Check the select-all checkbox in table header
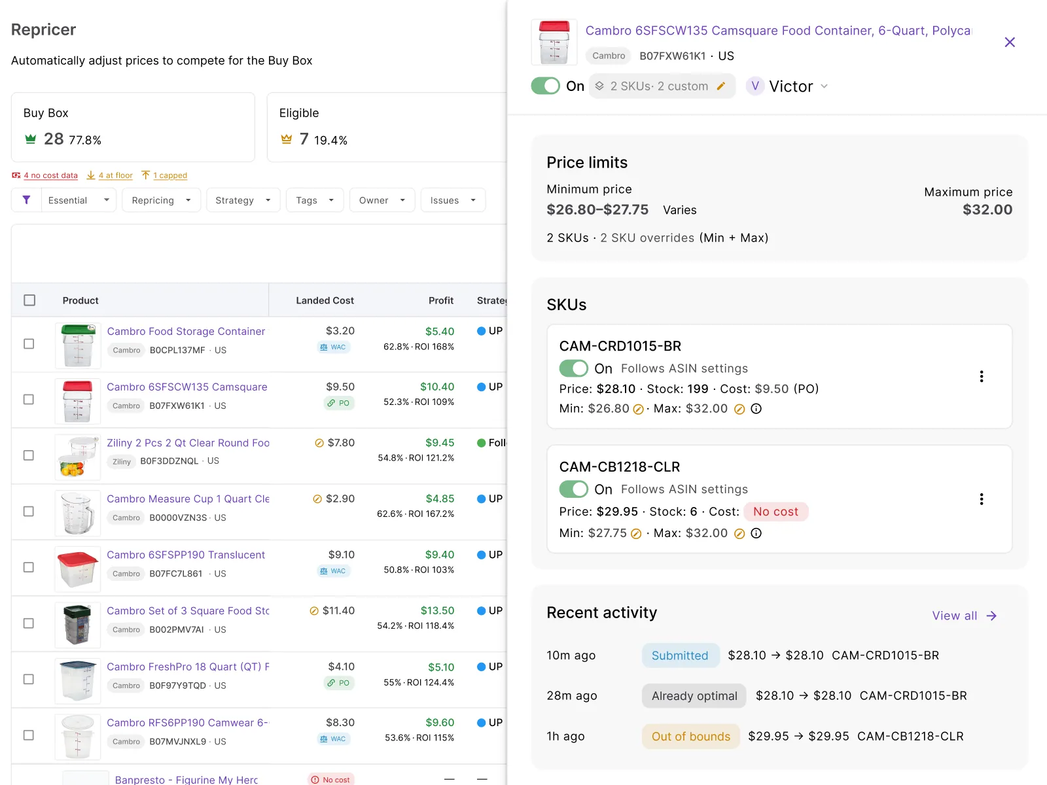Viewport: 1047px width, 785px height. [x=29, y=300]
